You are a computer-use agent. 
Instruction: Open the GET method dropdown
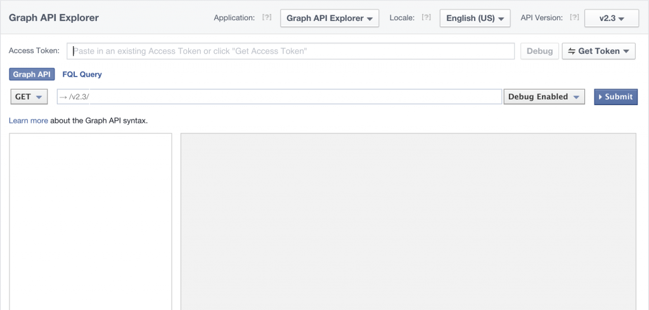pos(29,97)
